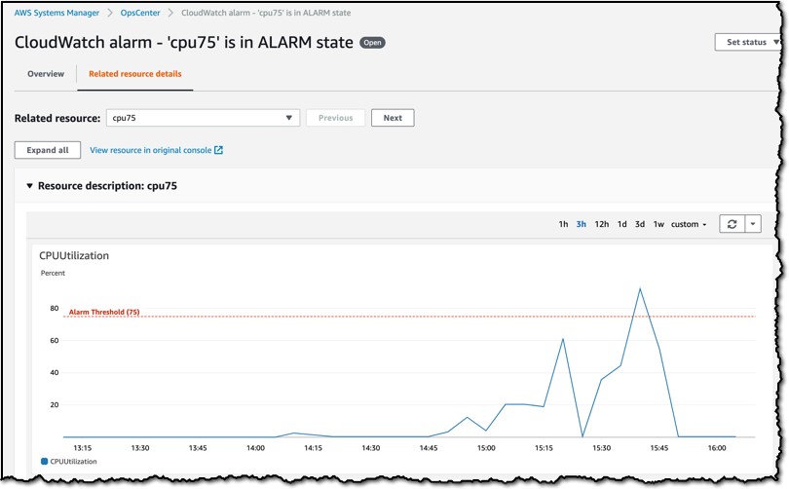Go to AWS Systems Manager breadcrumb
The height and width of the screenshot is (489, 789).
(x=56, y=13)
